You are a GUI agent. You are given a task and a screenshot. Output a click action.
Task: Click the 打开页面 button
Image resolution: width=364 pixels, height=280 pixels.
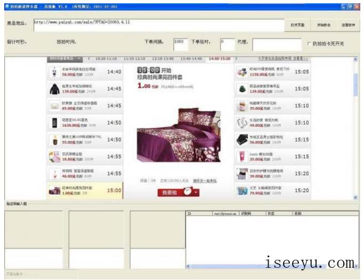[297, 25]
